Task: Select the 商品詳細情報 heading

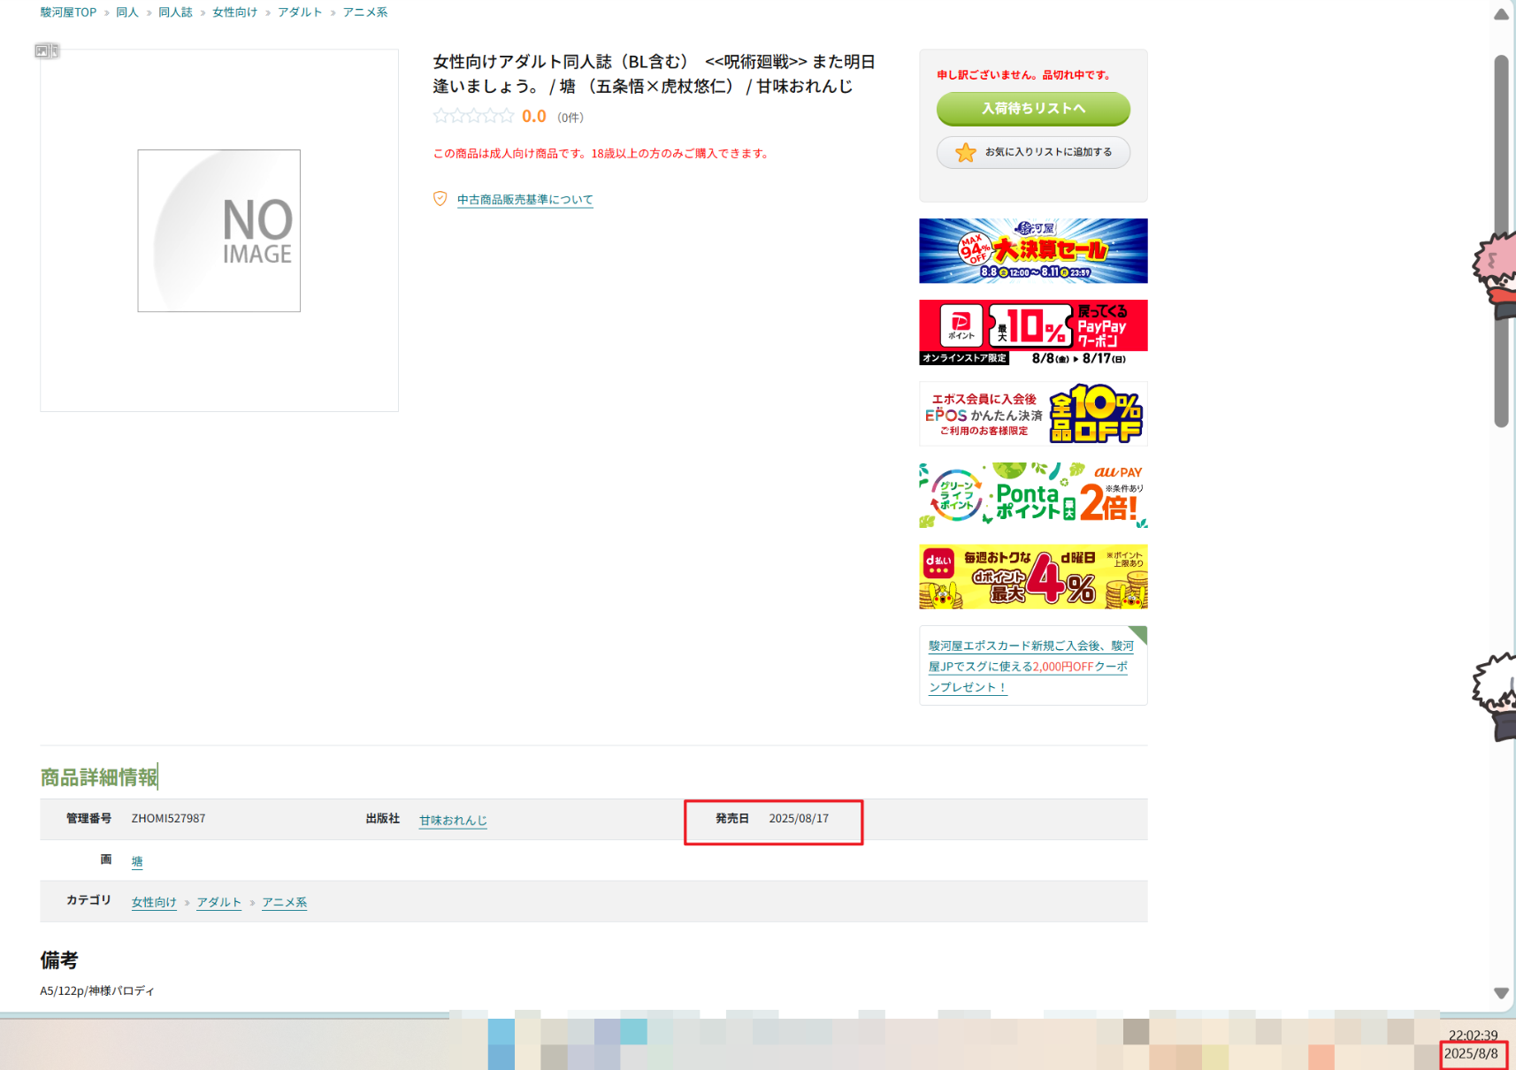Action: 99,777
